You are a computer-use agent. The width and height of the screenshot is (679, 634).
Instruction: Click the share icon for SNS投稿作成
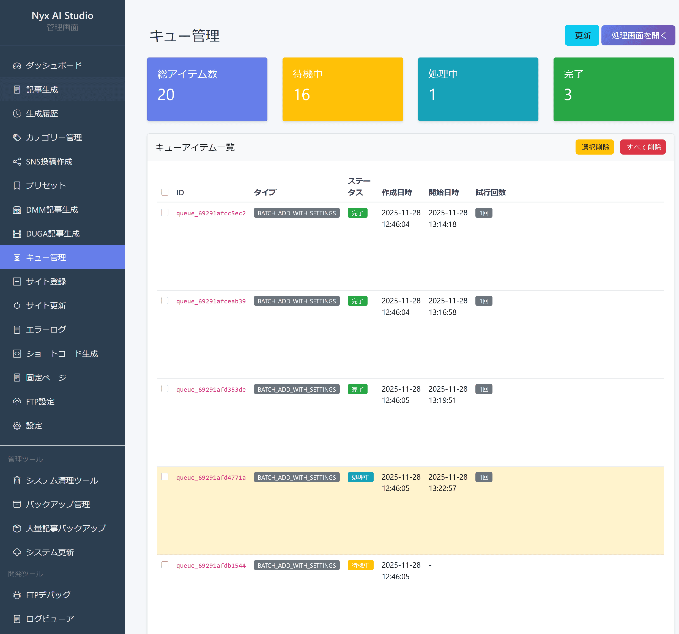(x=17, y=161)
